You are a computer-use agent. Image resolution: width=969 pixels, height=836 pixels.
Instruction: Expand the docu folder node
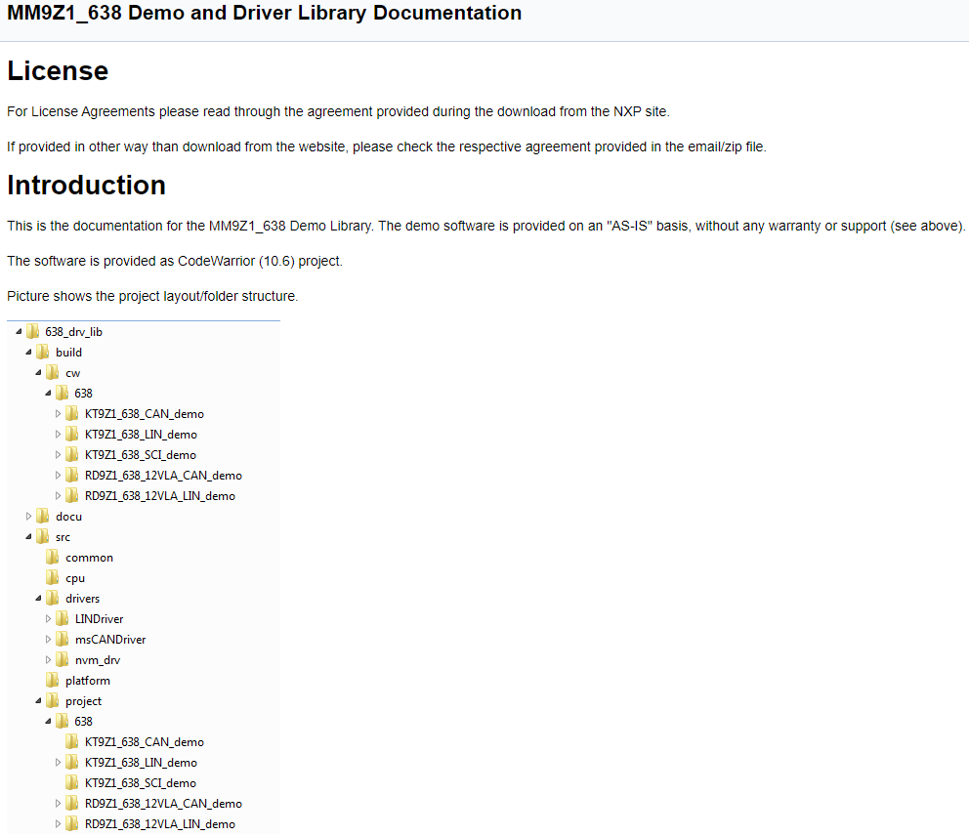29,517
